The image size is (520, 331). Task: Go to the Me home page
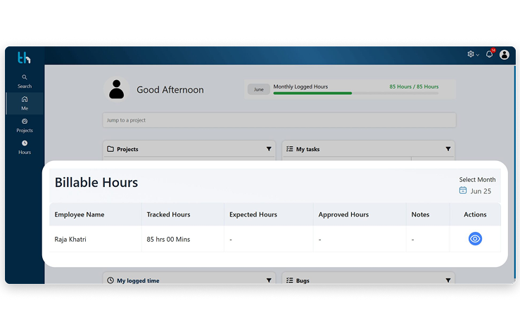click(25, 103)
